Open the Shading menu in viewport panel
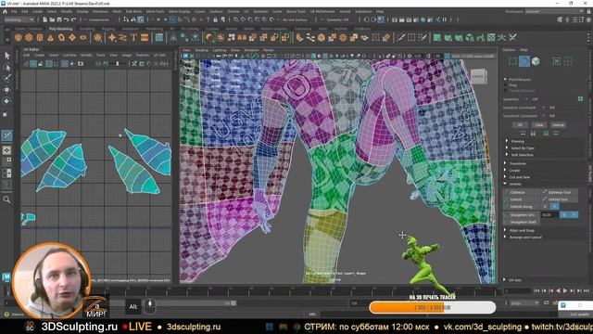 (202, 50)
